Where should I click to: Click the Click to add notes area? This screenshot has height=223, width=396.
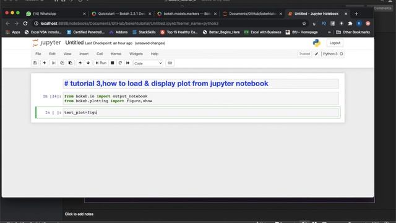79,214
